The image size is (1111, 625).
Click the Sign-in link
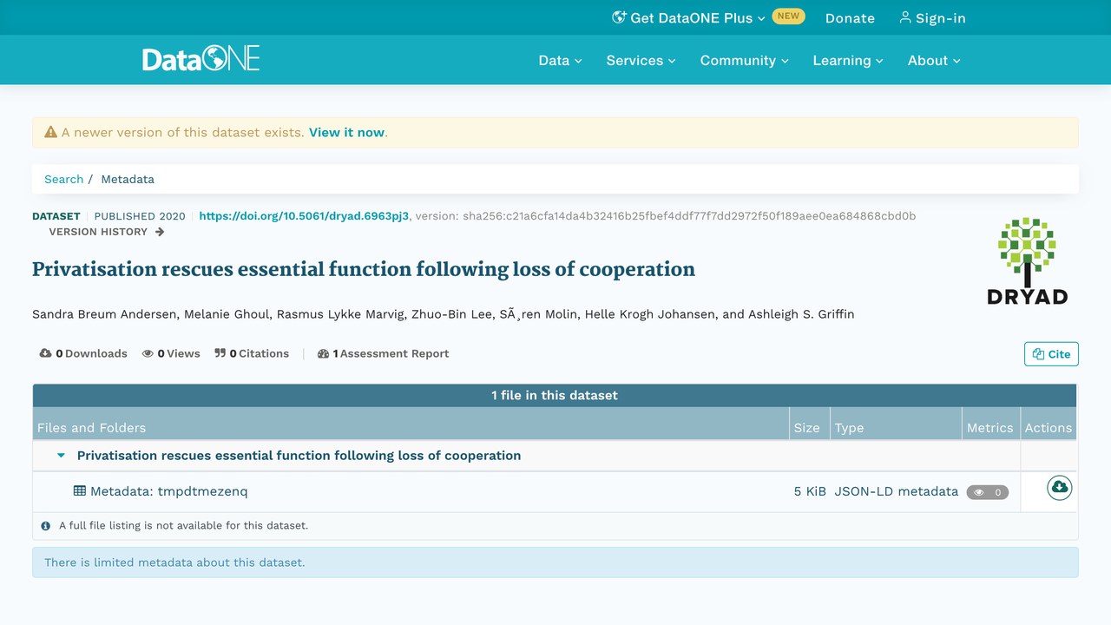coord(932,17)
